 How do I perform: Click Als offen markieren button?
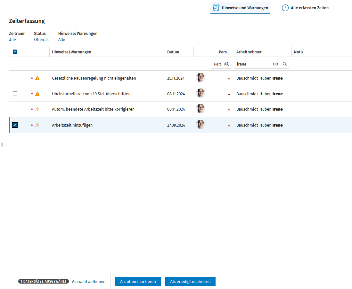click(138, 282)
